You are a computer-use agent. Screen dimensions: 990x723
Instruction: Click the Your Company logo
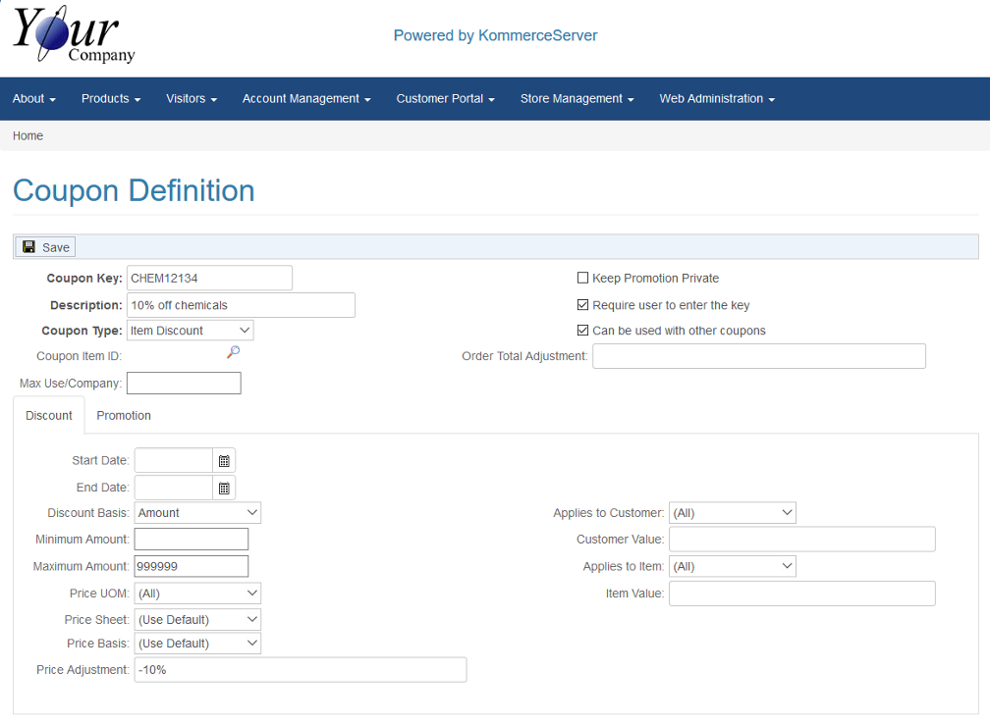(x=74, y=36)
